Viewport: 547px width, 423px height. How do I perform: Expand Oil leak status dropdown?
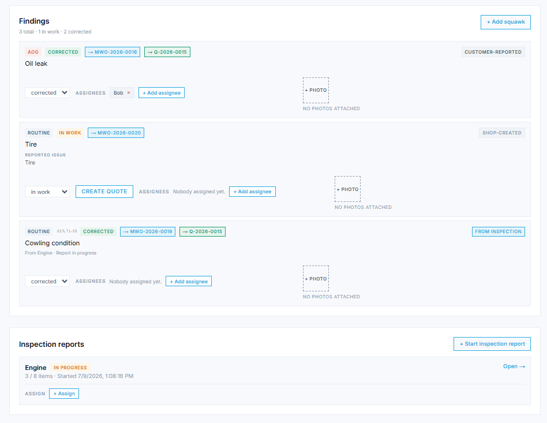[47, 93]
